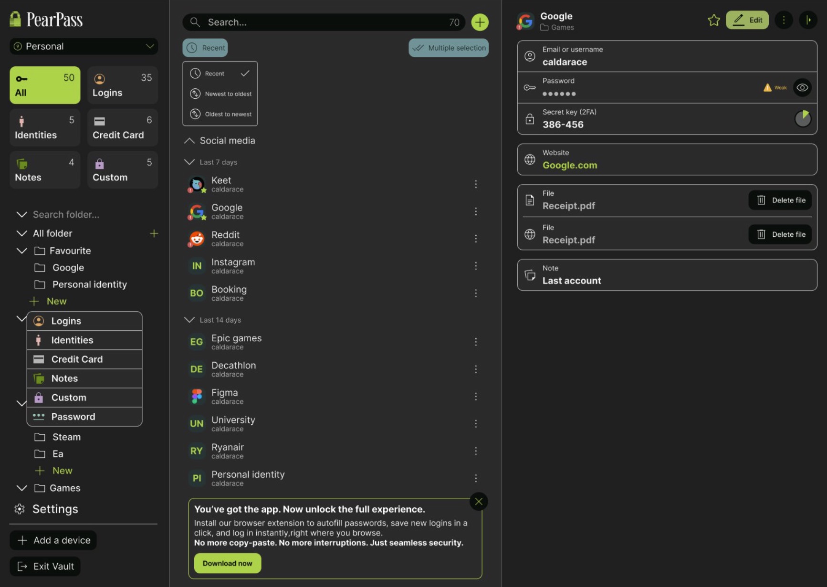Collapse the Social media section
The height and width of the screenshot is (587, 827).
[x=189, y=141]
